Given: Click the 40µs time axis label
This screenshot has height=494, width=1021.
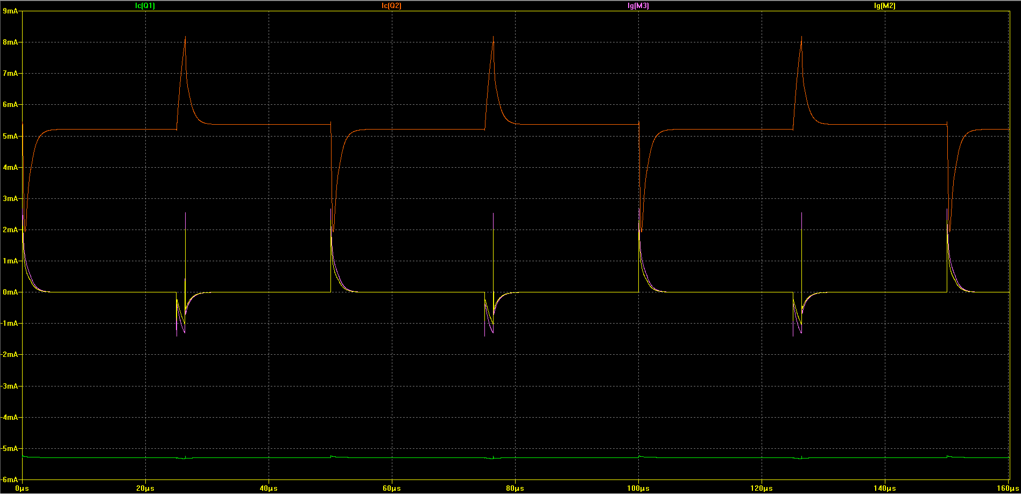Looking at the screenshot, I should tap(269, 489).
